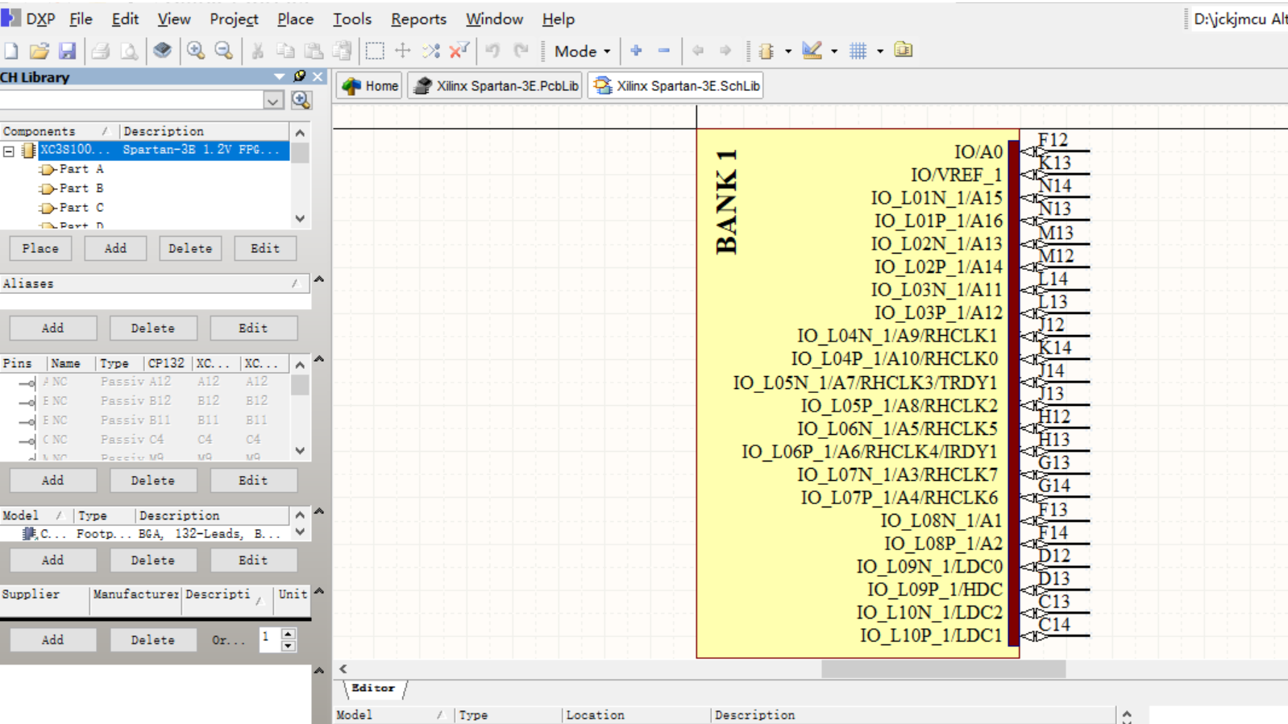1288x724 pixels.
Task: Open the Place menu
Action: (x=295, y=19)
